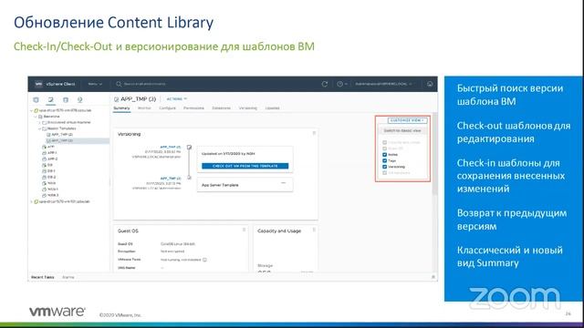
Task: Open the Recent Tasks bottom tab
Action: click(43, 277)
